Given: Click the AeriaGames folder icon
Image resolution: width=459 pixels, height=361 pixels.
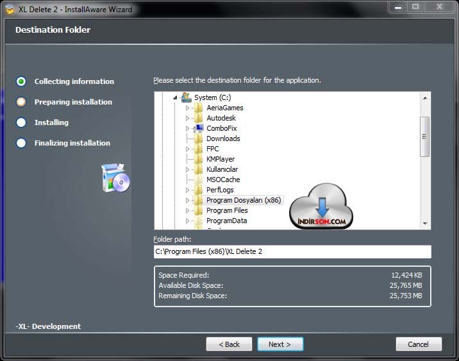Looking at the screenshot, I should (199, 108).
